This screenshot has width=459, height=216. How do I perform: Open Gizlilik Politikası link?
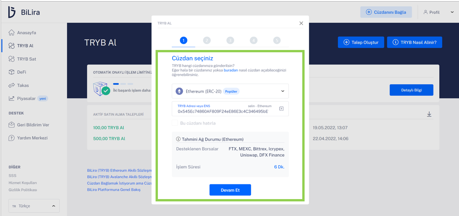pos(23,190)
